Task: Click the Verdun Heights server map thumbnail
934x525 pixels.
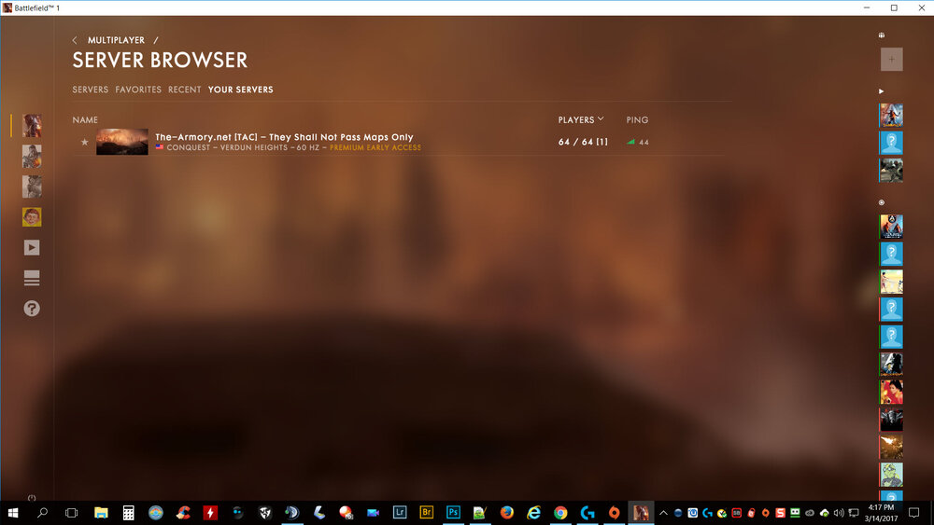Action: pyautogui.click(x=121, y=142)
